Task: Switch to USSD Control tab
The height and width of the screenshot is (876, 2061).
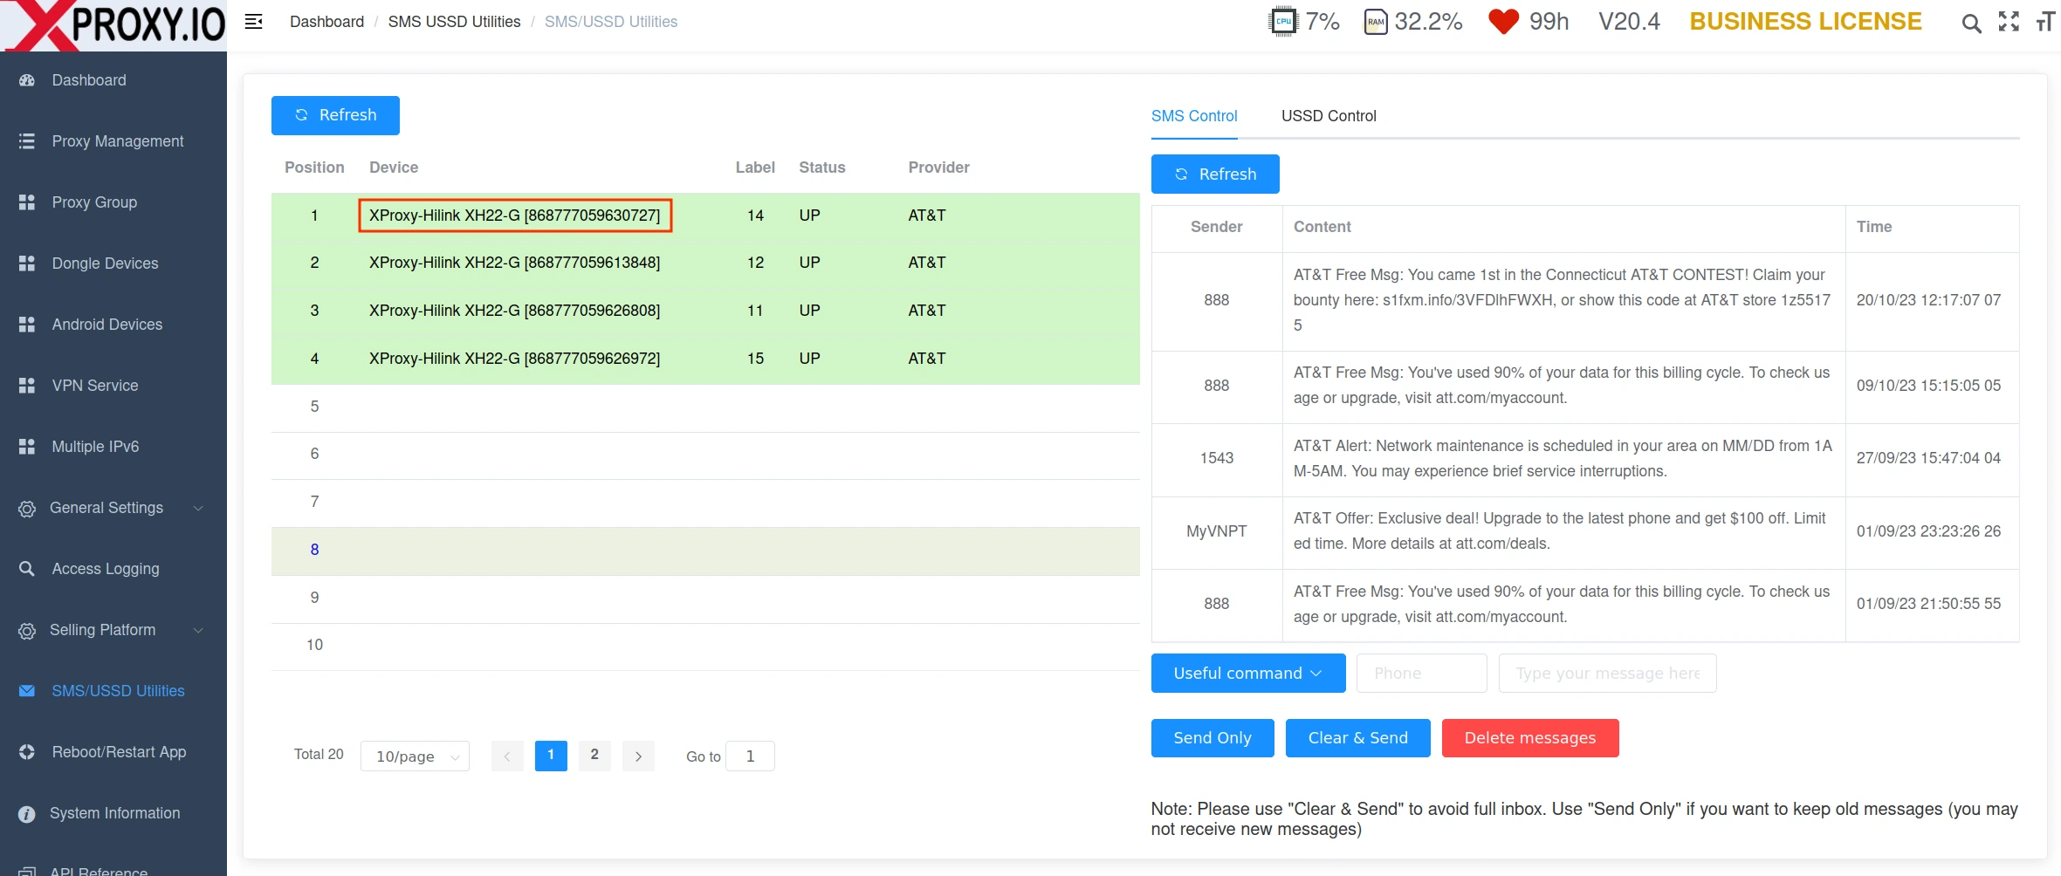Action: [x=1329, y=116]
